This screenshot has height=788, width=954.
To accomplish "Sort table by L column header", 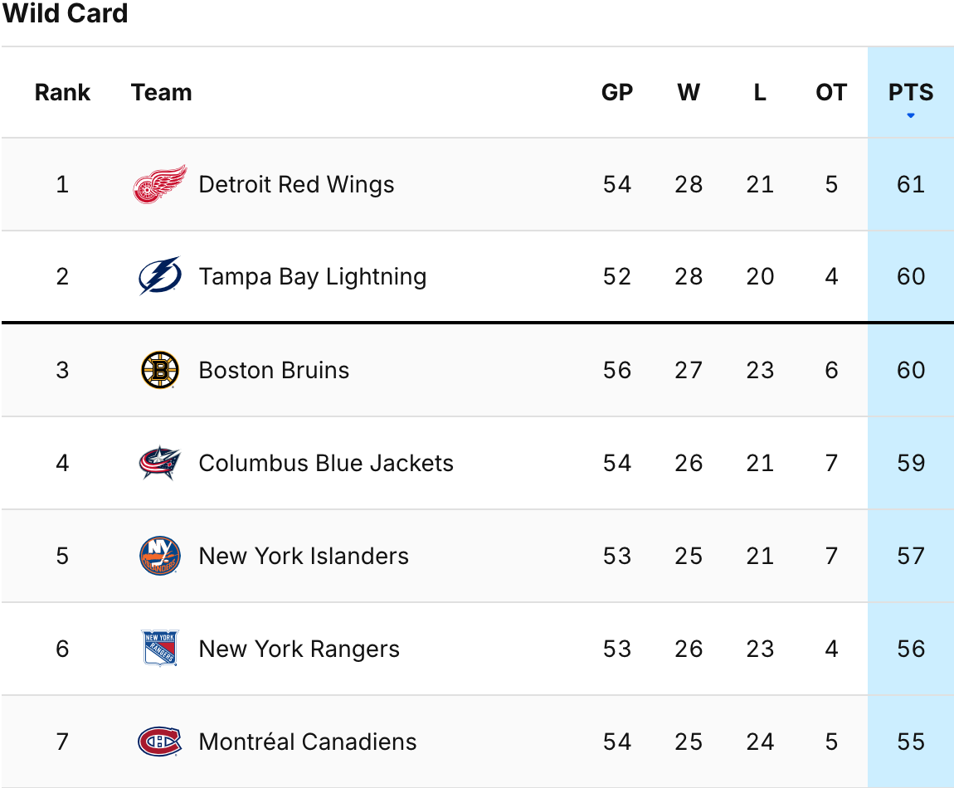I will (x=759, y=92).
